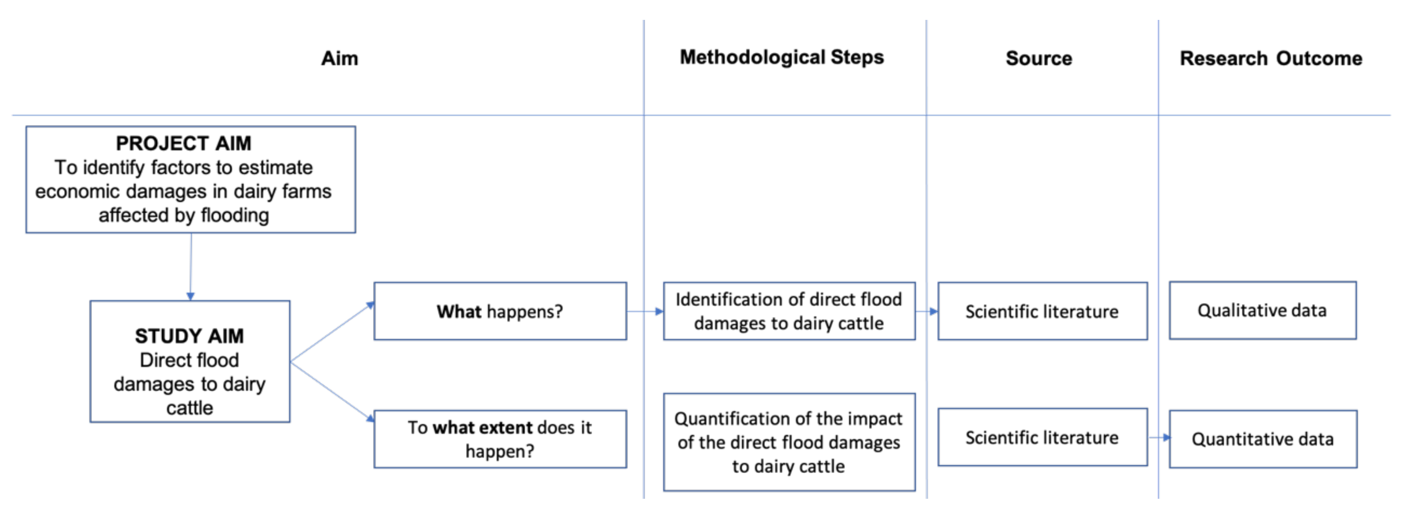Click the PROJECT AIM box
This screenshot has width=1405, height=514.
(190, 179)
